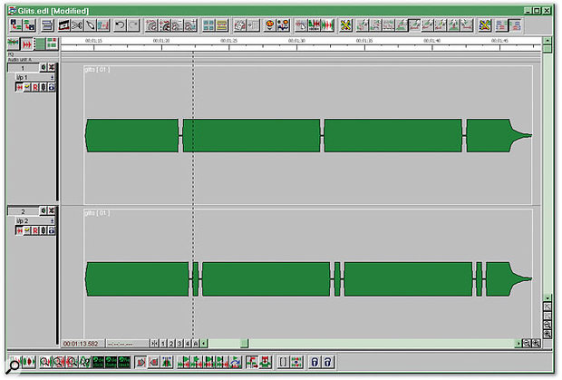Click the open blue padlock in bottom toolbar
Viewport: 562px width, 380px height.
click(327, 362)
